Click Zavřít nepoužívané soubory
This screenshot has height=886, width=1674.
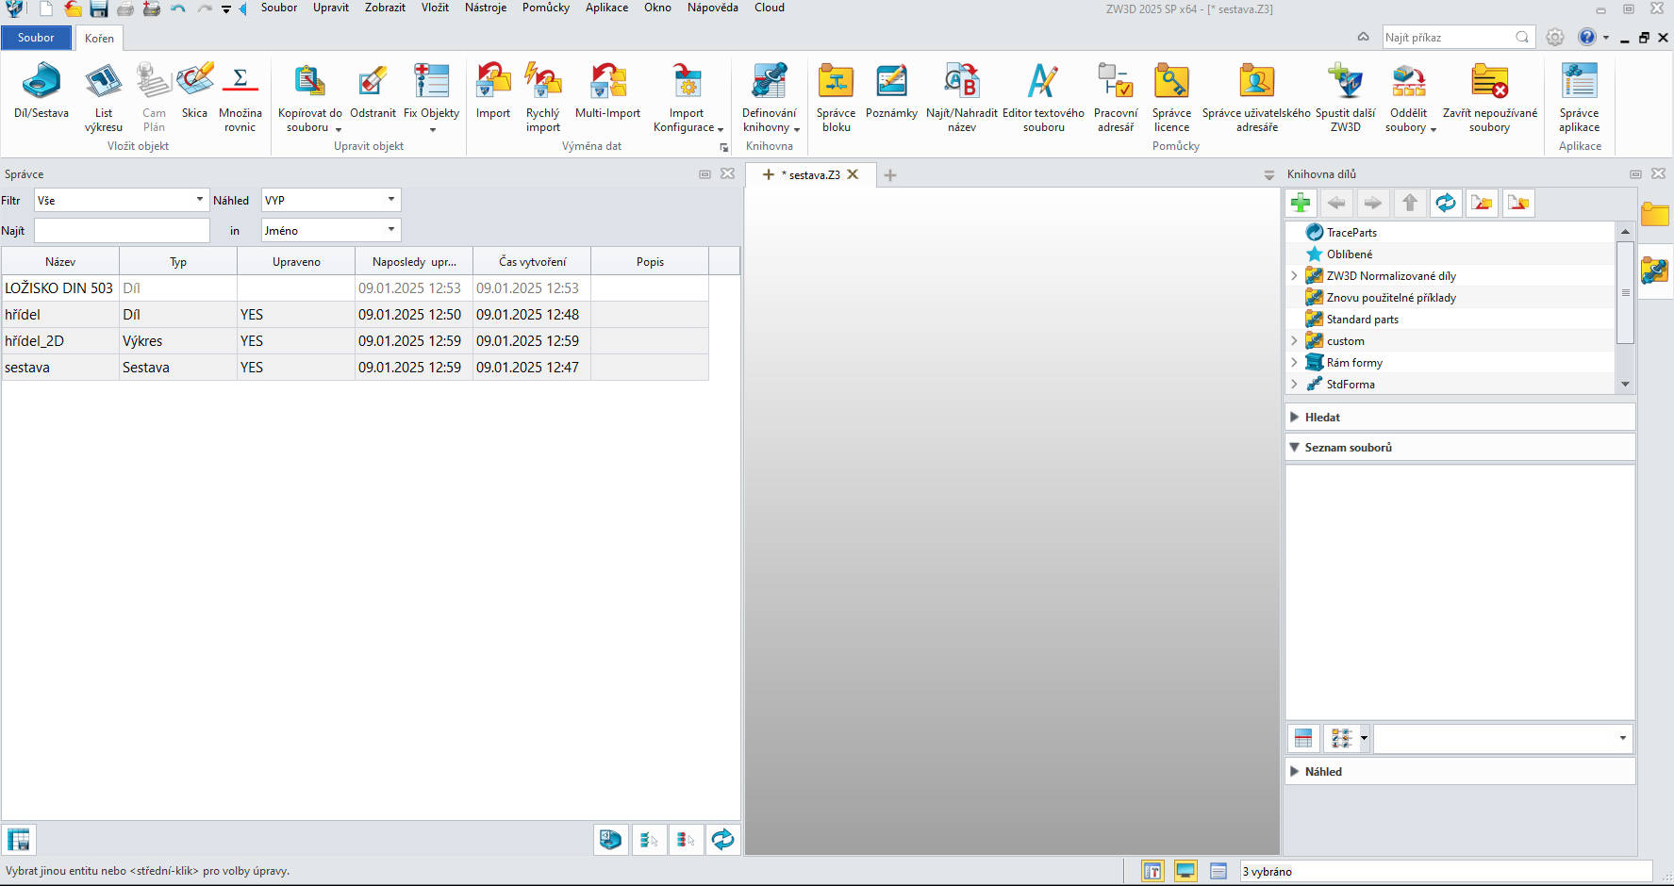point(1490,97)
